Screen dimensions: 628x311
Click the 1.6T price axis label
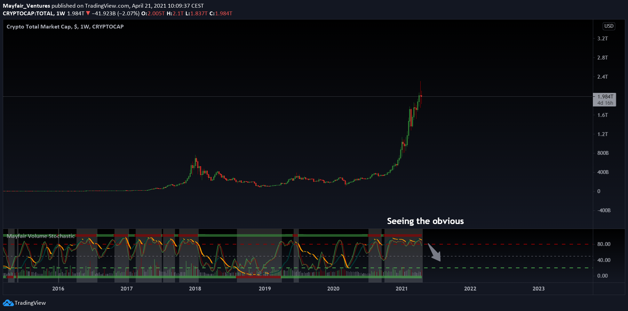pyautogui.click(x=603, y=115)
